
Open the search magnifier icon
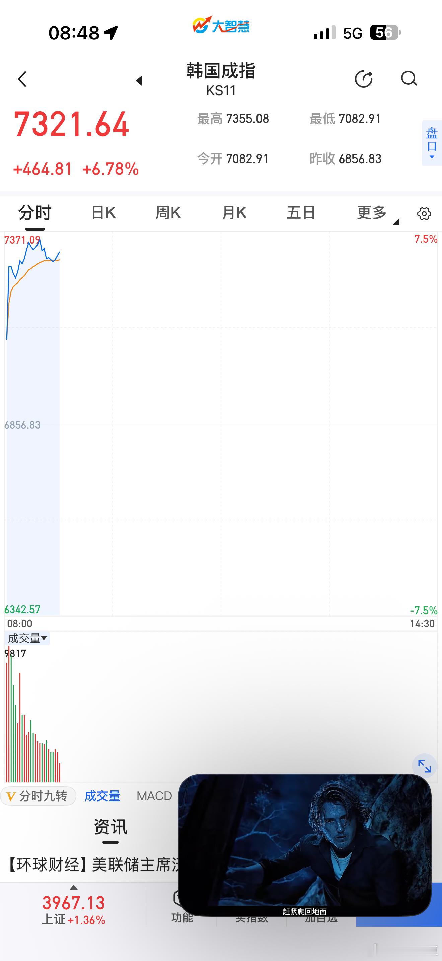(x=409, y=79)
